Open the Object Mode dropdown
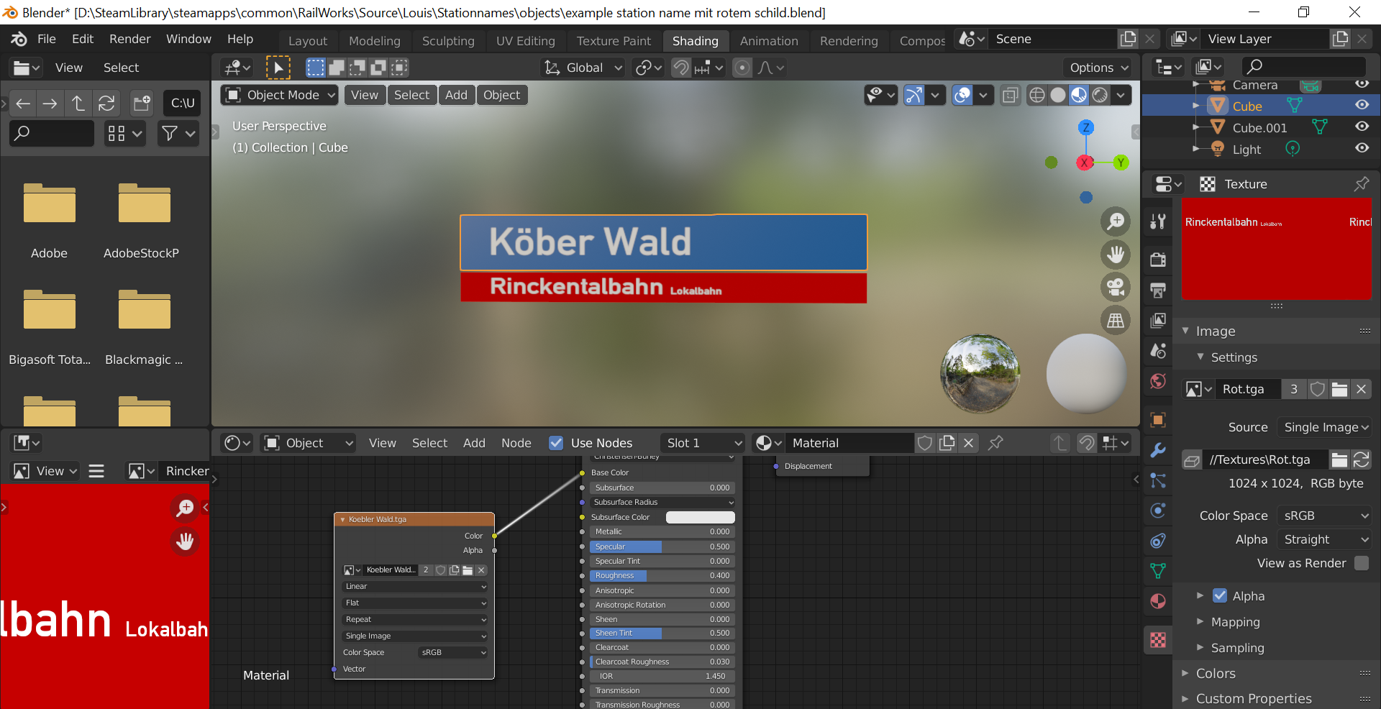 (281, 95)
